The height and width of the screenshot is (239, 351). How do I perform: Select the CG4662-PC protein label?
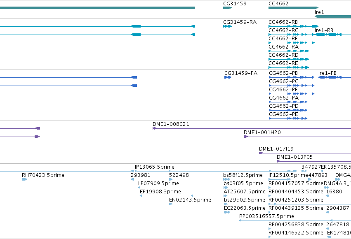pos(283,81)
